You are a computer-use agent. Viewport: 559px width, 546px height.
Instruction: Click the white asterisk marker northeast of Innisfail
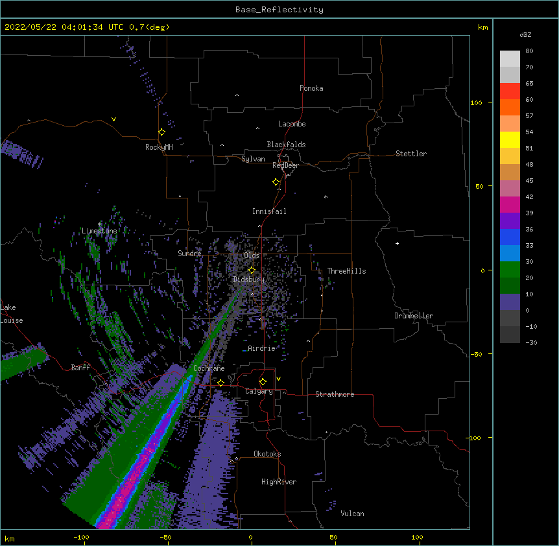point(326,196)
